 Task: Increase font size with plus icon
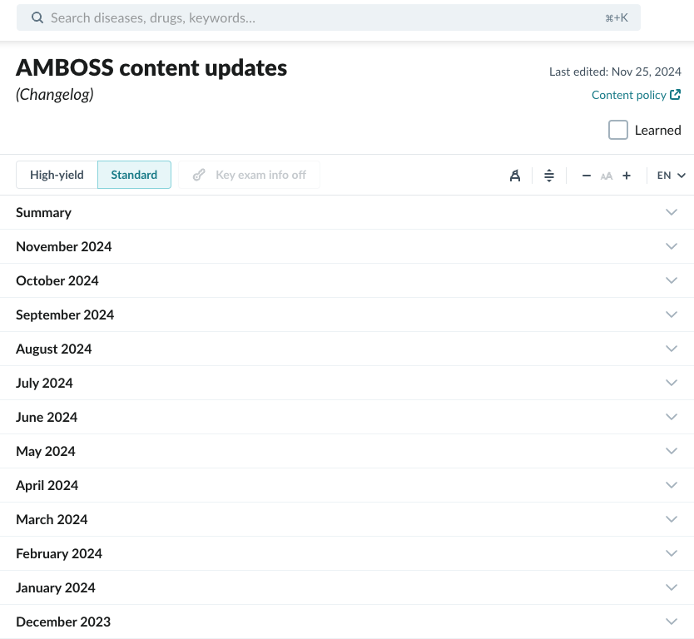627,176
